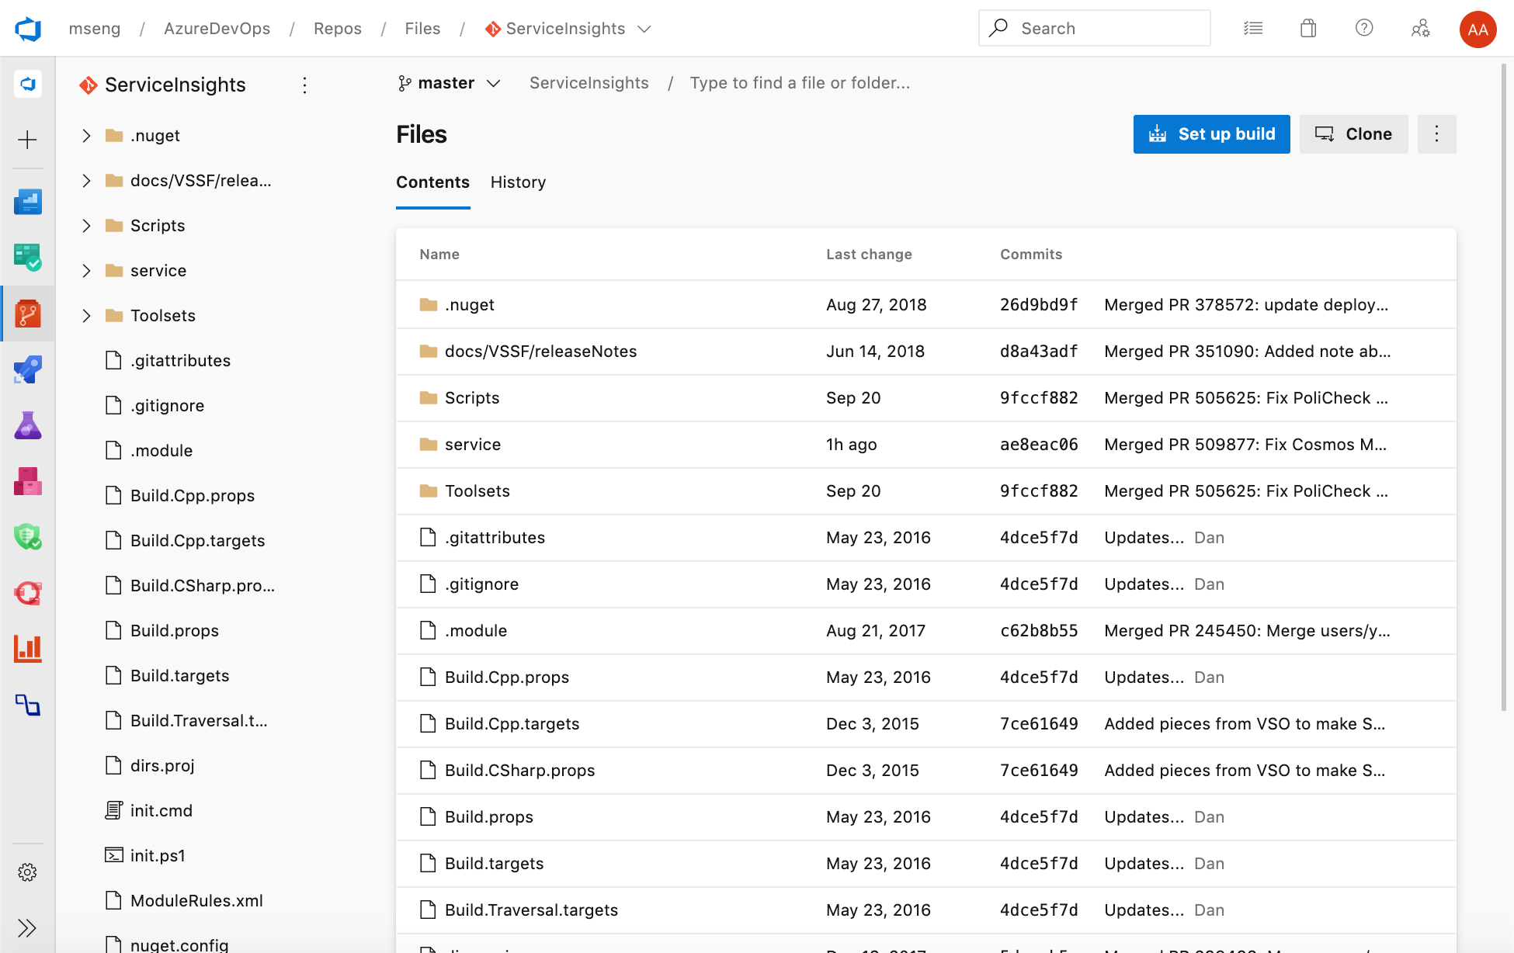Click the help question mark icon
The image size is (1514, 953).
1365,27
